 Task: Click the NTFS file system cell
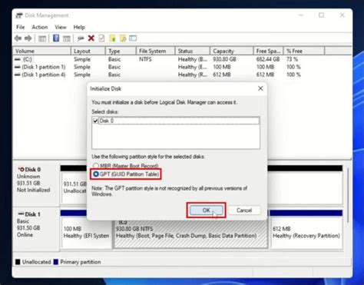pos(145,59)
